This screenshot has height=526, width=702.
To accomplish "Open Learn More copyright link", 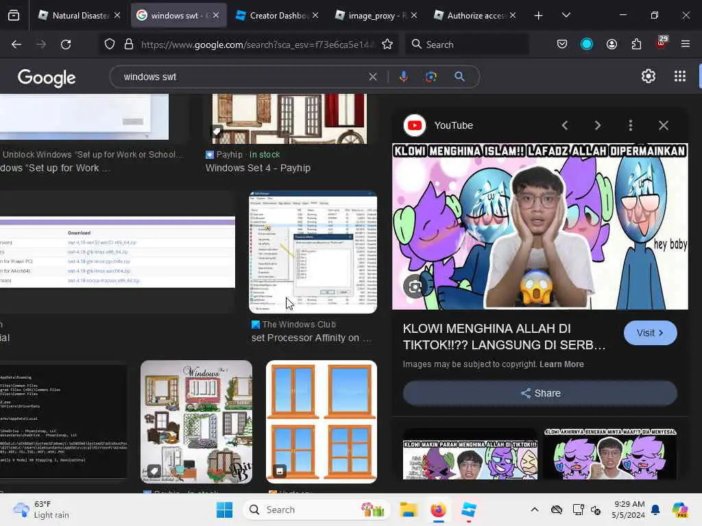I will pos(561,364).
